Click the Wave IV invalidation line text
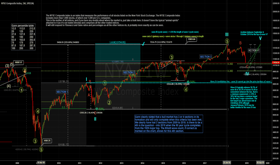 (241, 82)
